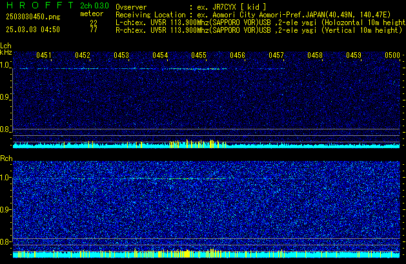Click the 'meteor' label

click(x=92, y=14)
